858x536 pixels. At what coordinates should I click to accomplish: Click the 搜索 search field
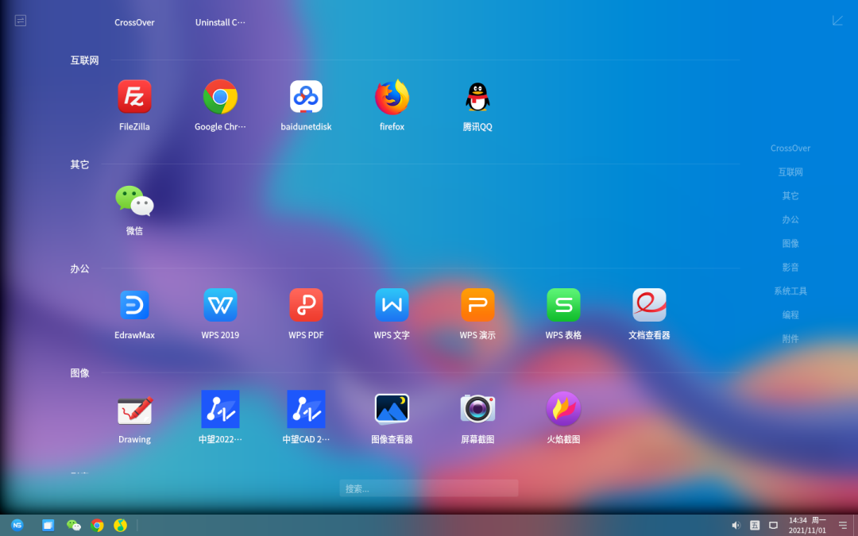[429, 488]
